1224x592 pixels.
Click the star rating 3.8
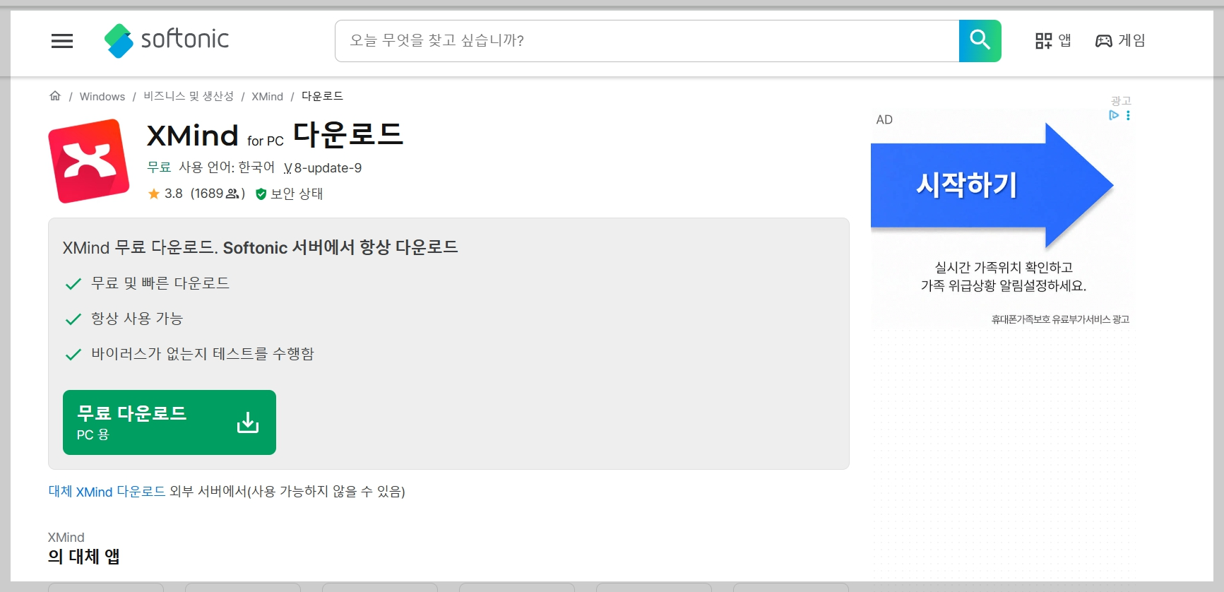tap(165, 194)
